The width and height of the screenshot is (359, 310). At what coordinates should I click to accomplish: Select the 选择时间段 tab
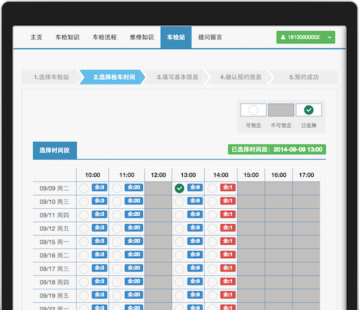[x=55, y=150]
